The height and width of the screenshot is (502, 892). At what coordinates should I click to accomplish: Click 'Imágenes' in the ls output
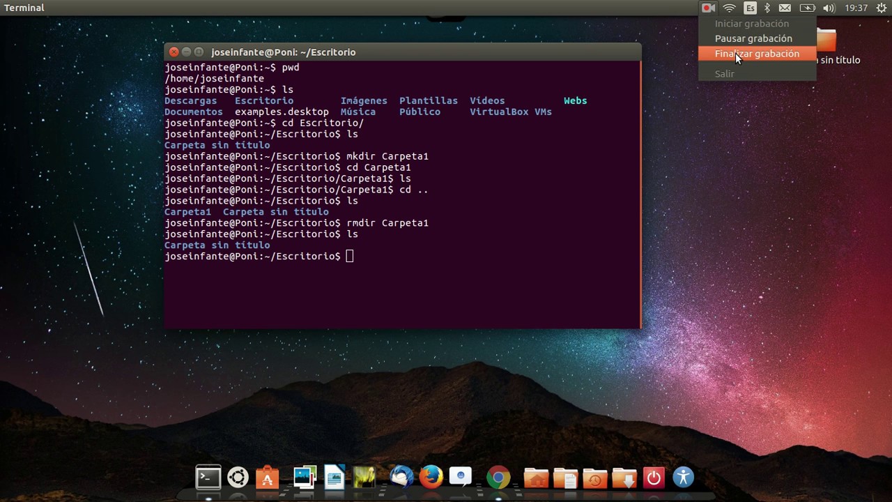coord(364,100)
